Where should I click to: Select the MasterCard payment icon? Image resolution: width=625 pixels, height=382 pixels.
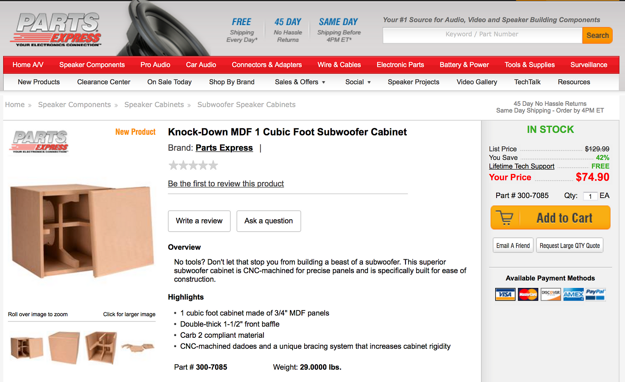click(528, 294)
